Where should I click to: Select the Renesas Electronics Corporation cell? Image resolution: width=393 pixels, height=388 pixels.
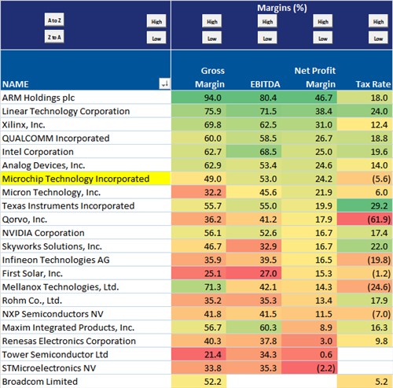click(86, 341)
